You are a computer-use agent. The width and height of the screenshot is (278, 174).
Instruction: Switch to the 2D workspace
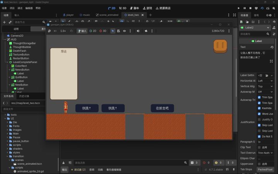point(112,8)
